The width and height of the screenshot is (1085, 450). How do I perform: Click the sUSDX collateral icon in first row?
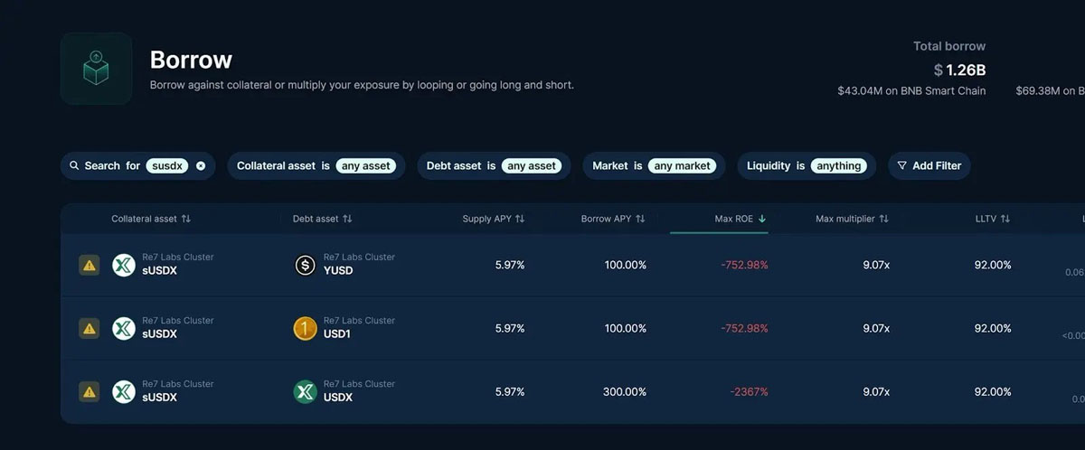124,266
